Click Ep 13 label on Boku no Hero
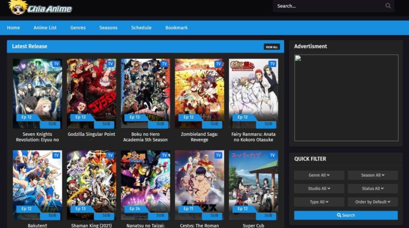The width and height of the screenshot is (409, 228). 134,117
